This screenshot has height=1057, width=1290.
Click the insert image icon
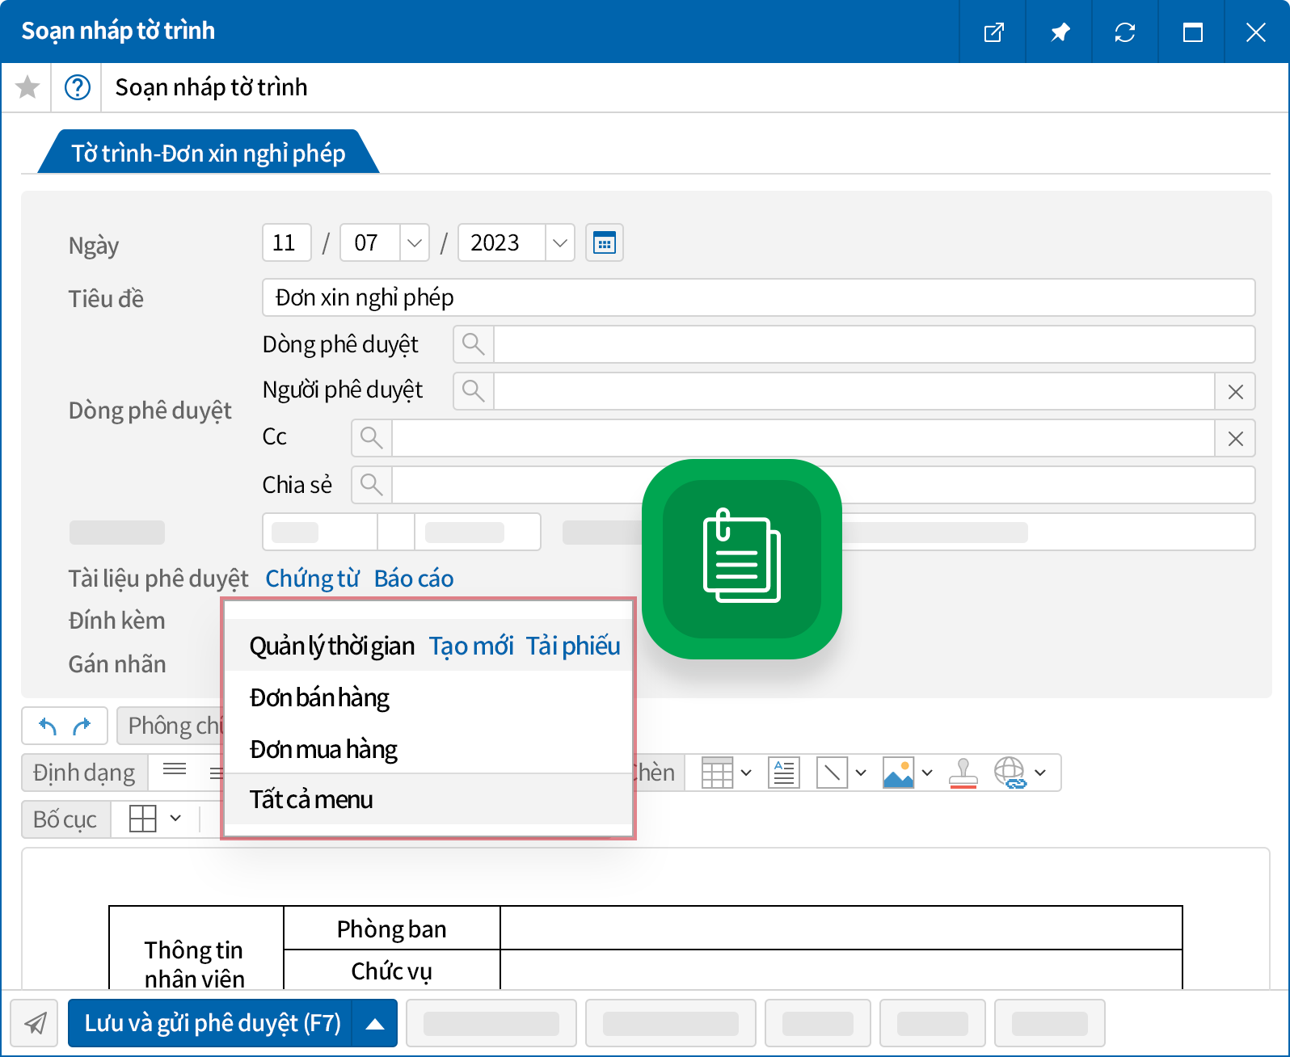point(898,773)
